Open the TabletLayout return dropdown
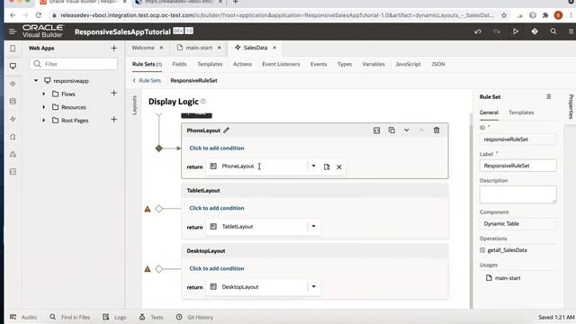 (313, 226)
